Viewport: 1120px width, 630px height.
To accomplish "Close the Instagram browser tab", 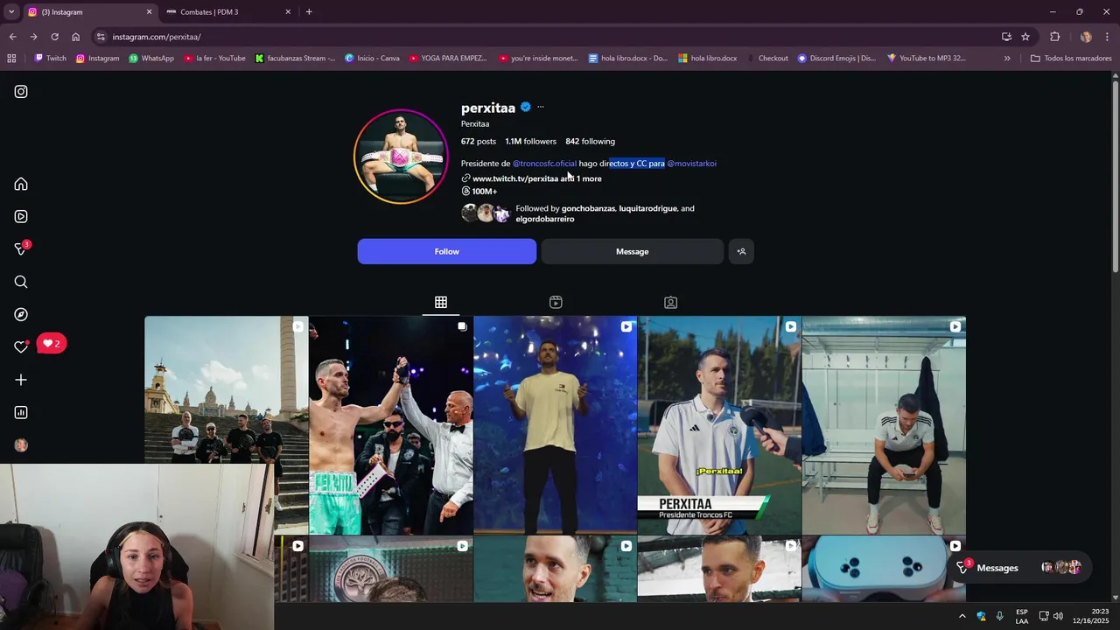I will click(149, 12).
